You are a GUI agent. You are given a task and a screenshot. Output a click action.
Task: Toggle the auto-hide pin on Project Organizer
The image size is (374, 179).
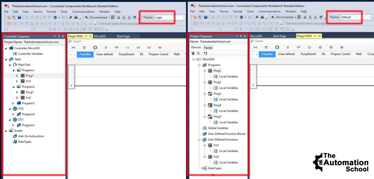click(x=241, y=36)
